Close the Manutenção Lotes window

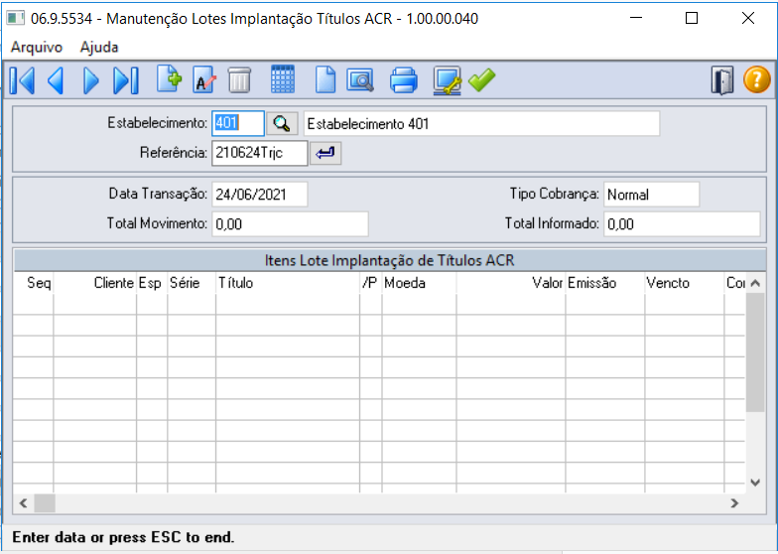pos(748,18)
